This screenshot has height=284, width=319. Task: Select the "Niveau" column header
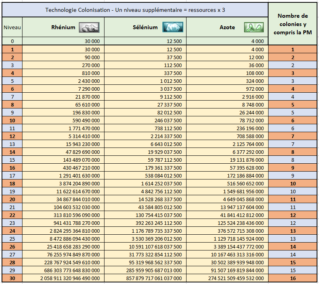click(x=12, y=27)
